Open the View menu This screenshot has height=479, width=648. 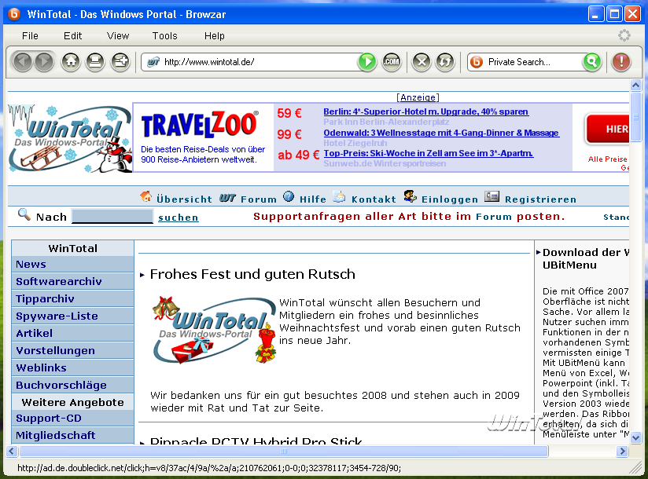118,36
